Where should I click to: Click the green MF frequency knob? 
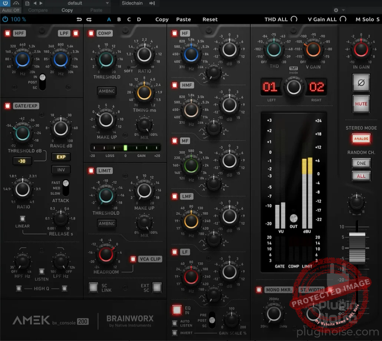coord(191,165)
